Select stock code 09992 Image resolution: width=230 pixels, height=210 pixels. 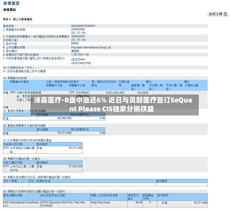[x=75, y=44]
